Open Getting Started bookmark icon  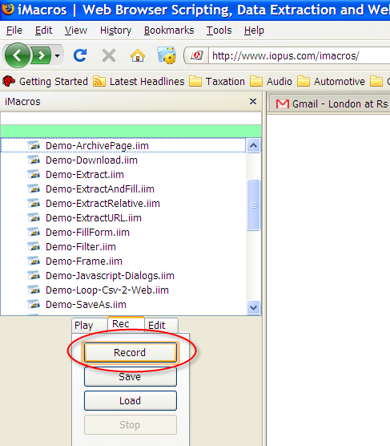pos(9,82)
